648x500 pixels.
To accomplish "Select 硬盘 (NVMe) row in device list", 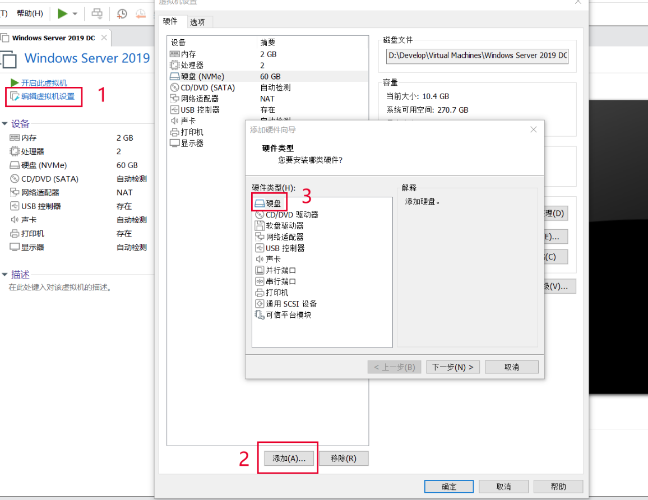I will pyautogui.click(x=202, y=76).
